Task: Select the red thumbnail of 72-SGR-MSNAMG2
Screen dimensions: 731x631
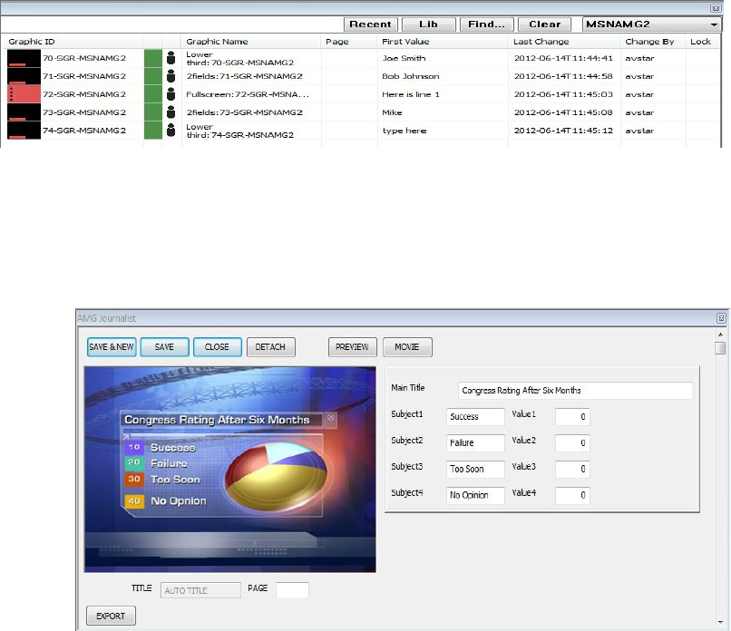Action: 24,94
